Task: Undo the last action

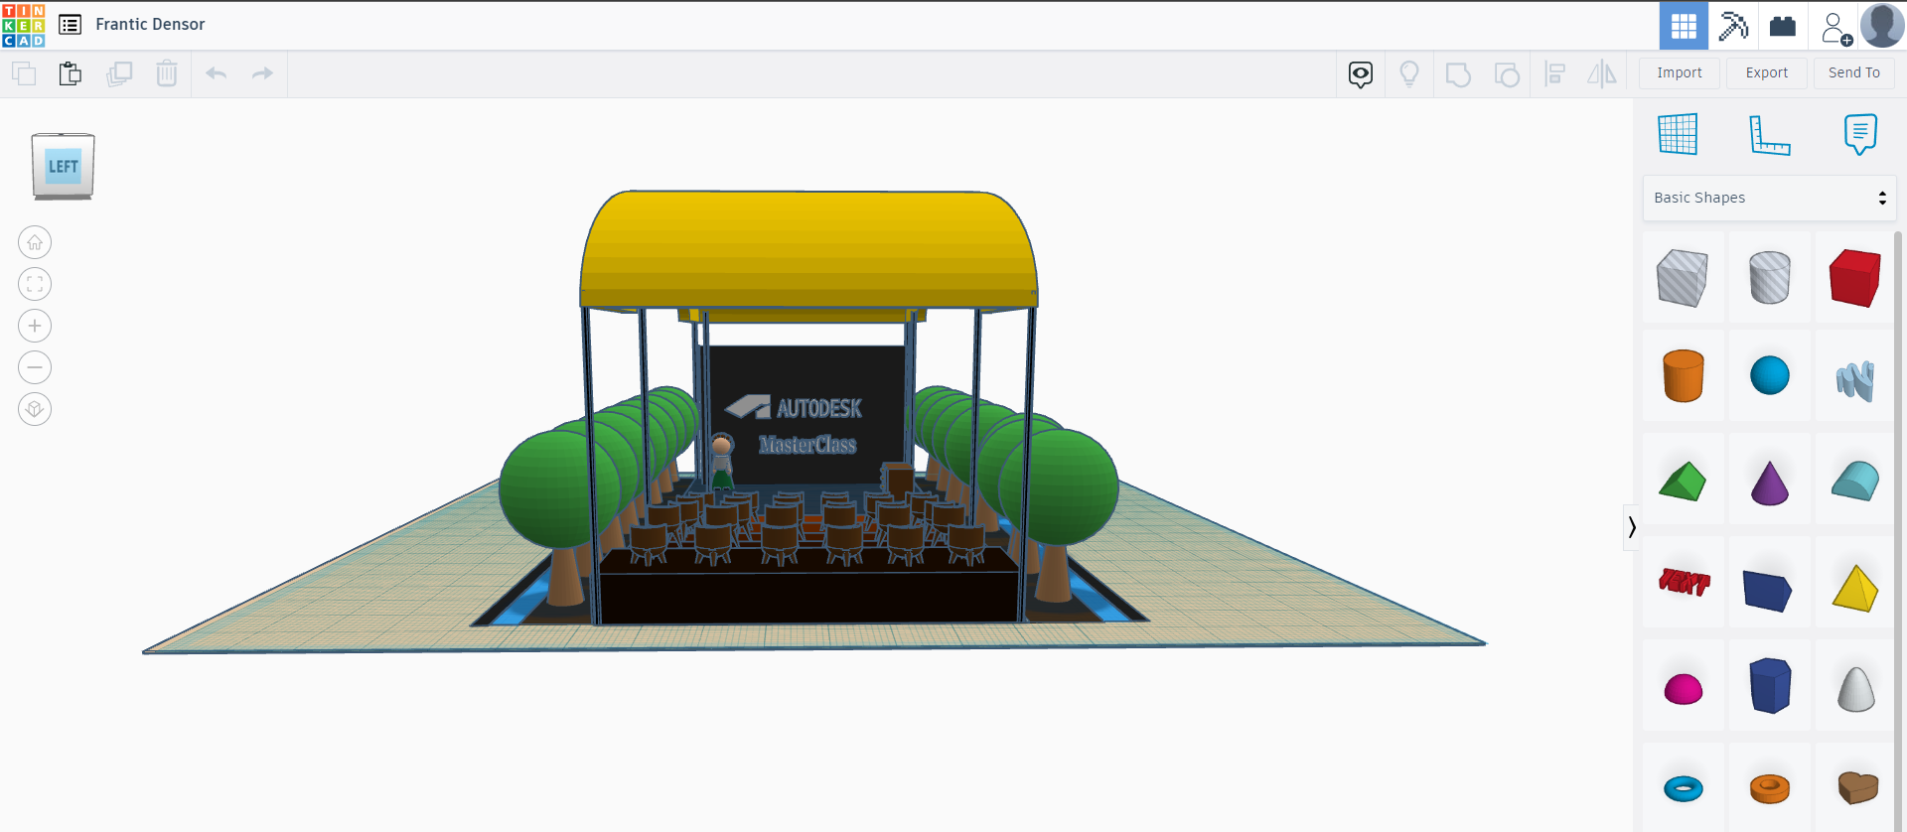Action: point(217,73)
